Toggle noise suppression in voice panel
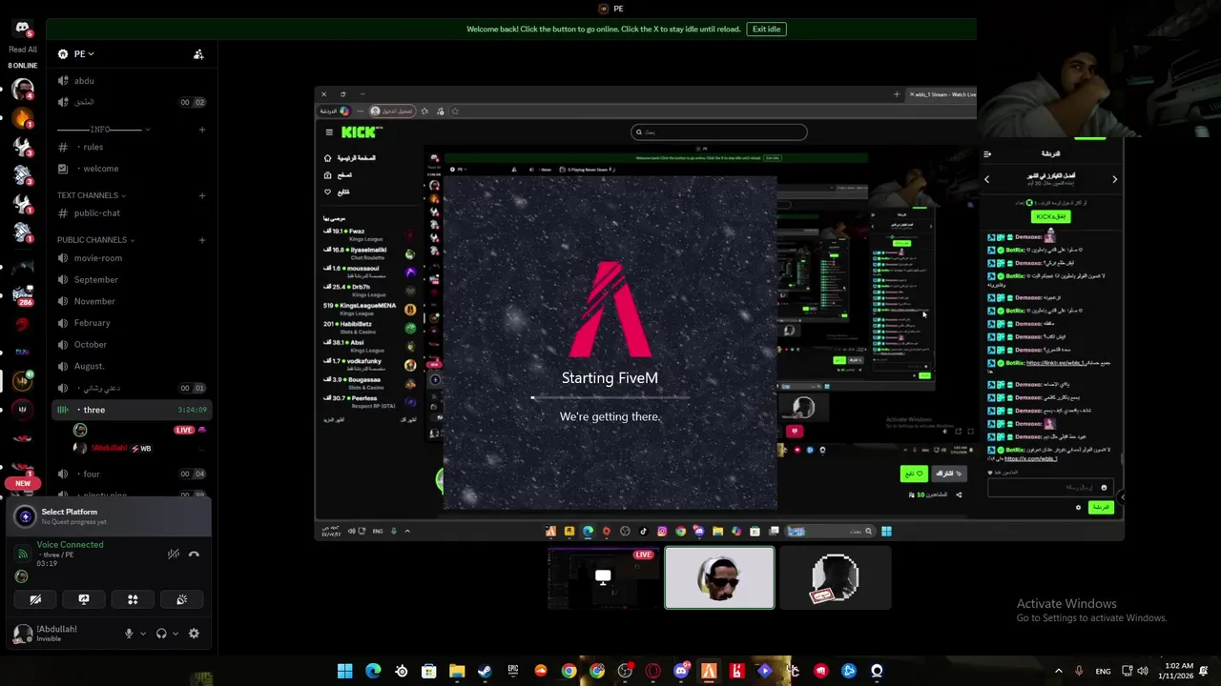1221x686 pixels. [174, 554]
